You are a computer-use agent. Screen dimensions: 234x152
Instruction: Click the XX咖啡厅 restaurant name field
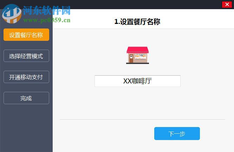click(x=137, y=81)
